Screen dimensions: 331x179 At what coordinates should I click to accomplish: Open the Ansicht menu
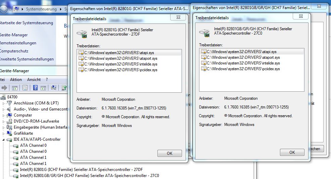[34, 80]
